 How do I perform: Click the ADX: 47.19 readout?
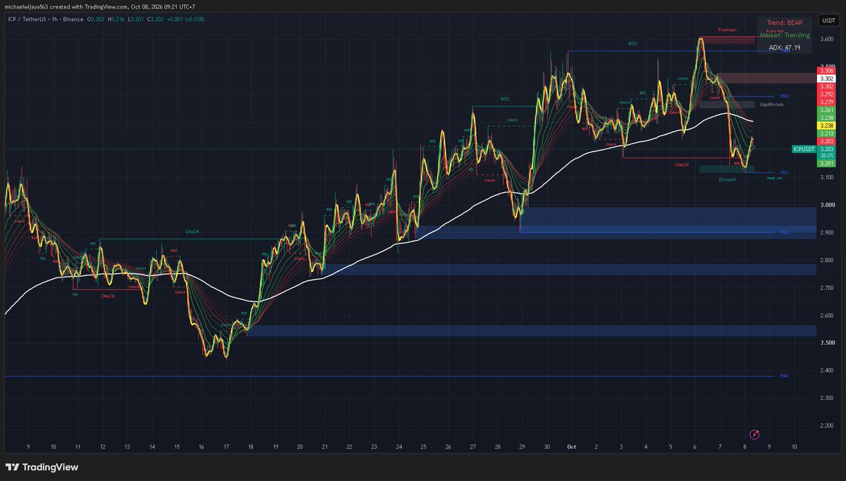pos(785,48)
